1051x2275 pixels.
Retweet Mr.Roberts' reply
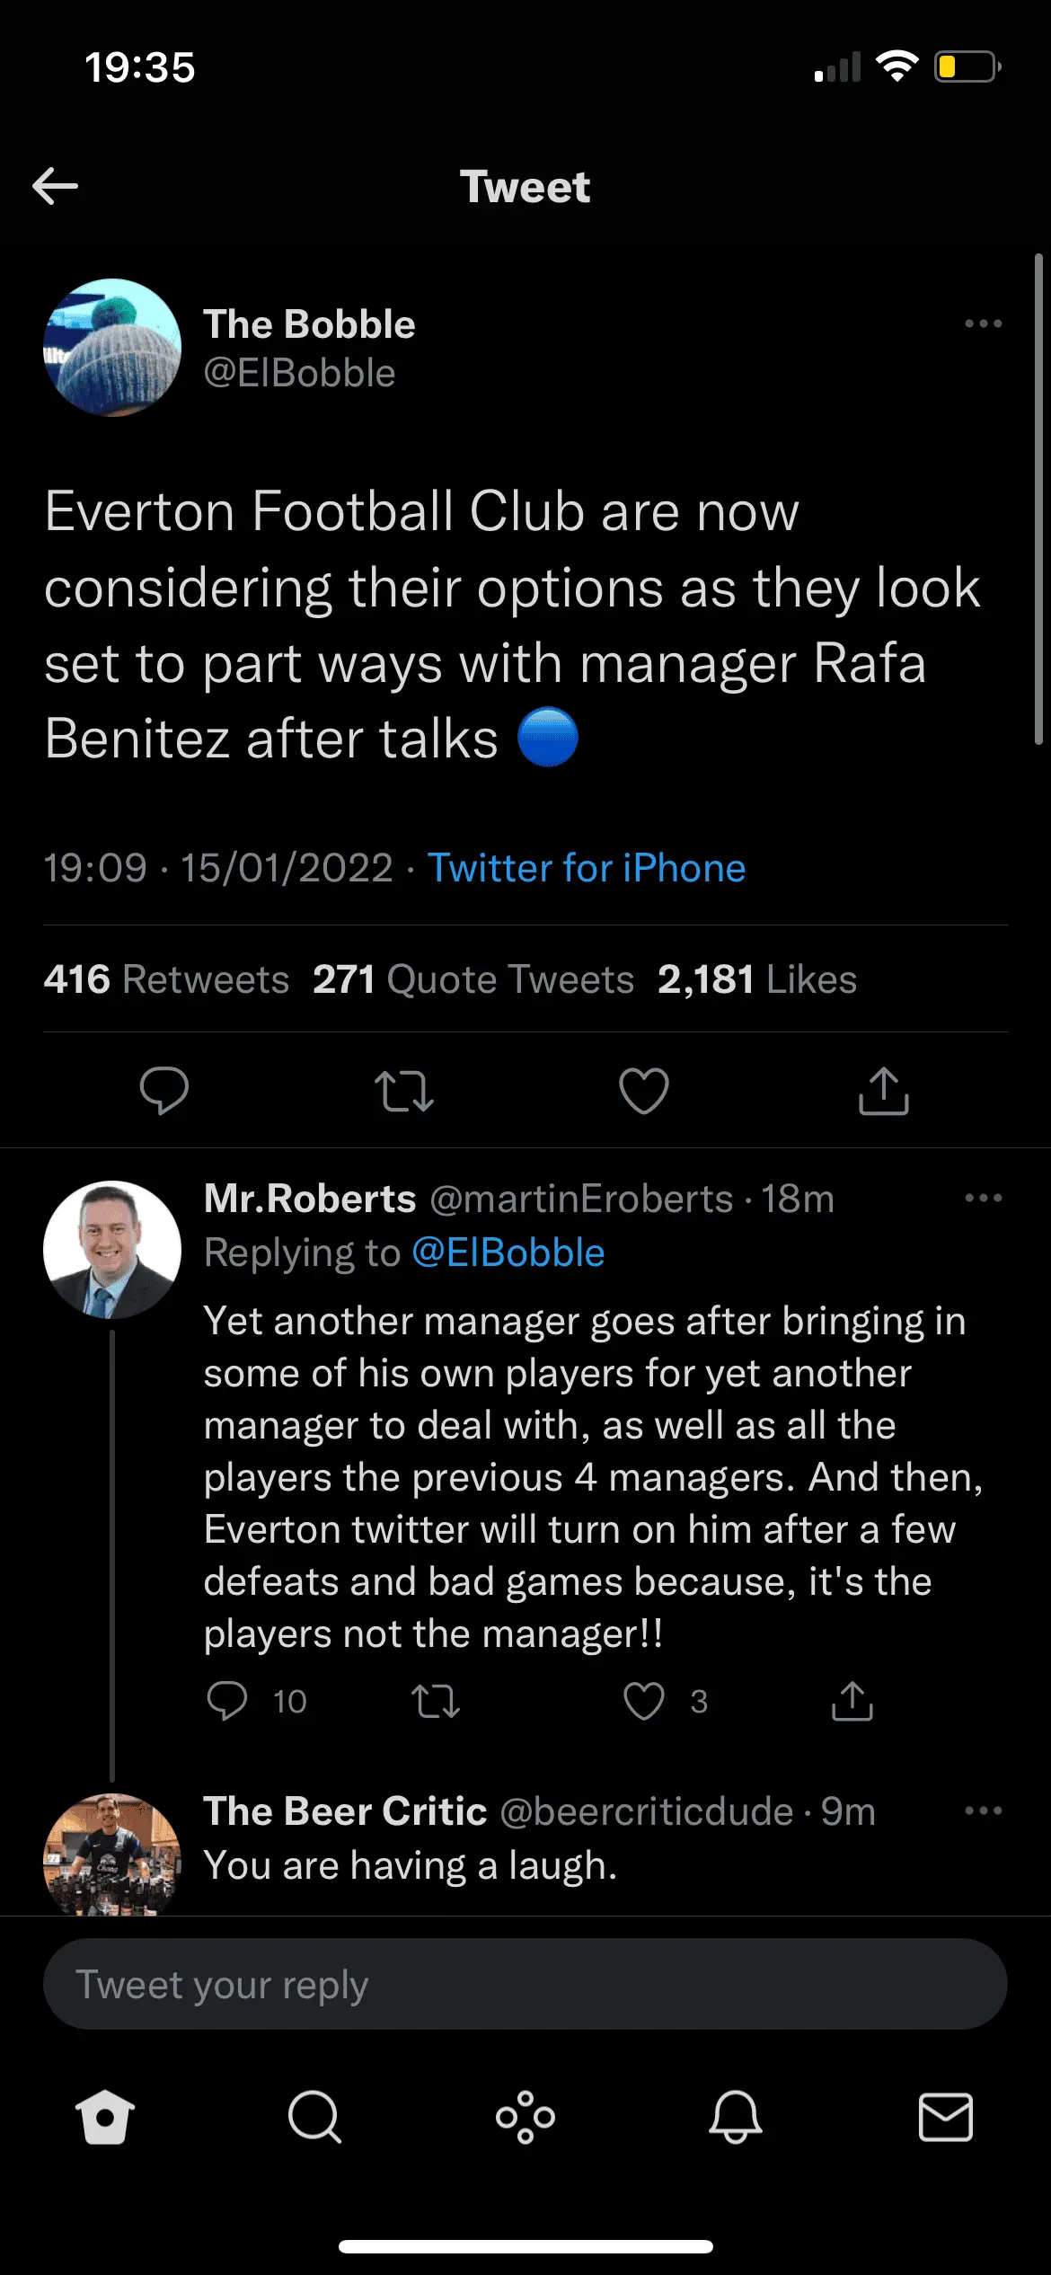pyautogui.click(x=436, y=1701)
